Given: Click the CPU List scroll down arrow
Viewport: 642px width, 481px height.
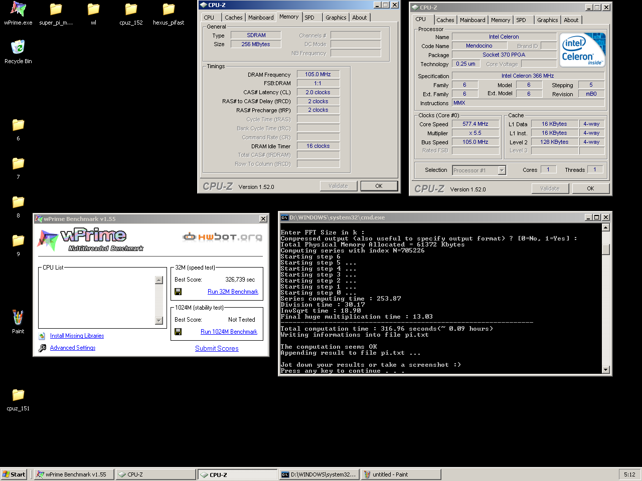Looking at the screenshot, I should point(159,321).
